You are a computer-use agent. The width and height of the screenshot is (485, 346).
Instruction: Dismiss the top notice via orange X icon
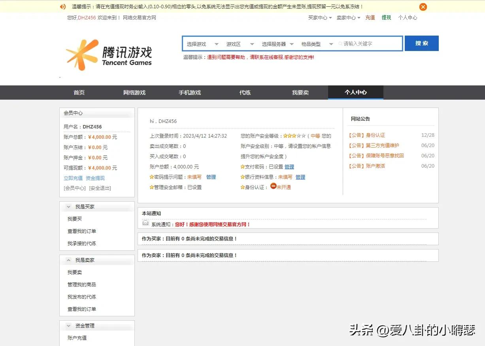tap(423, 6)
